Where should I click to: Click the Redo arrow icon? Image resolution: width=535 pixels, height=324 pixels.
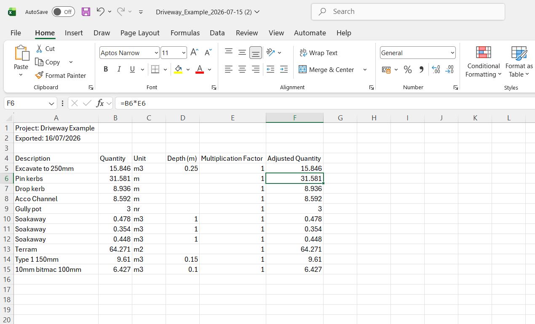click(120, 12)
